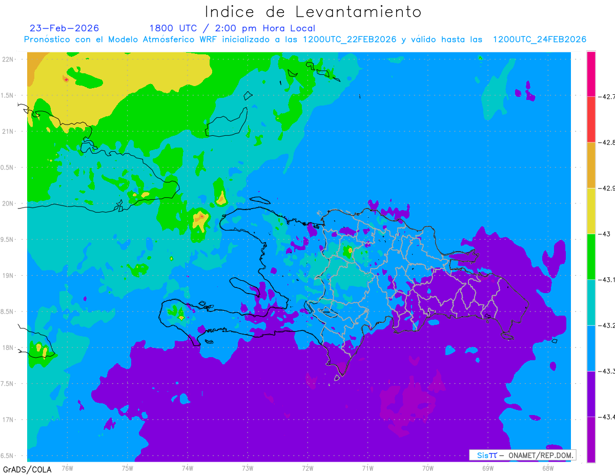The image size is (615, 475).
Task: Click the pink swatch at top of color legend
Action: [x=591, y=74]
